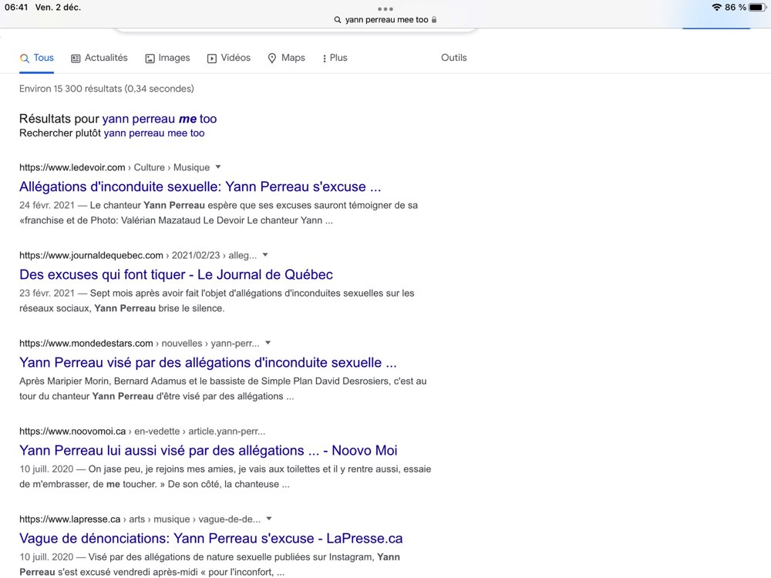Click the address bar text 'yann perreau mee too'

(386, 20)
